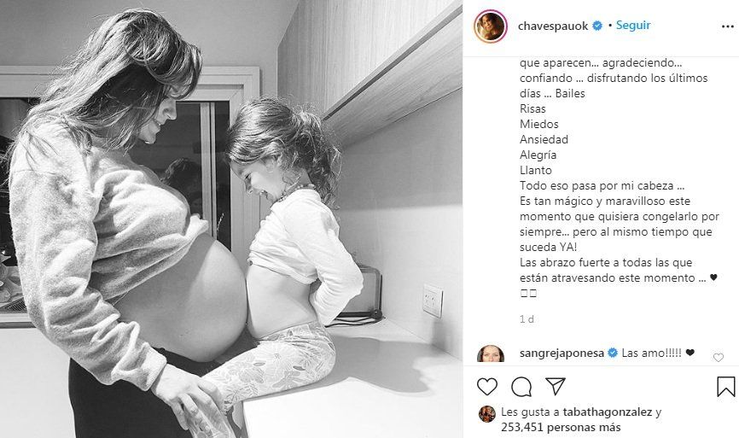Click the verified badge beside sangrejaponesa

(613, 353)
